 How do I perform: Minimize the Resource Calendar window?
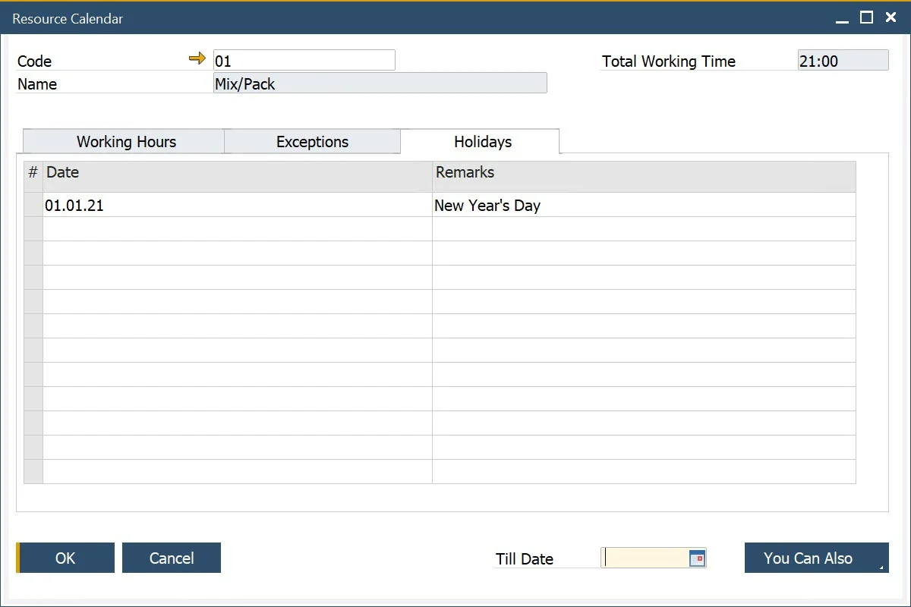pos(842,19)
